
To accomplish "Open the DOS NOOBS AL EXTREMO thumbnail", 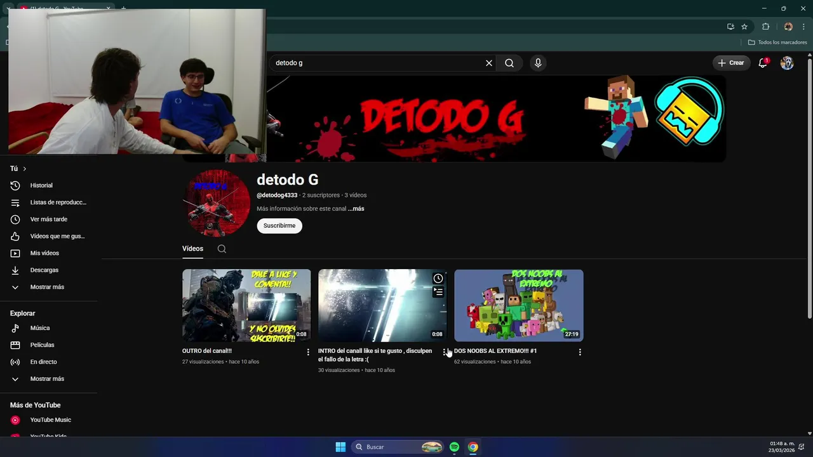I will (518, 305).
